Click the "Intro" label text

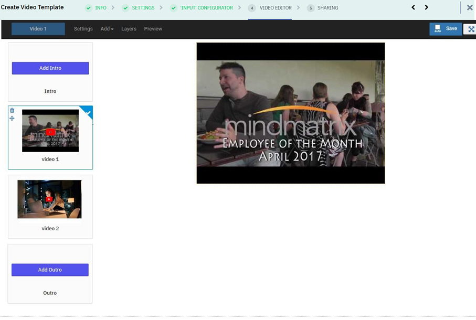(50, 91)
